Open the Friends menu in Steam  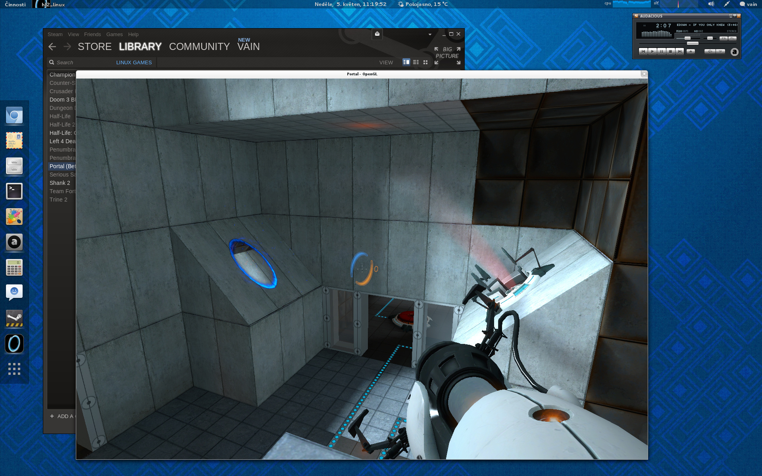(92, 35)
